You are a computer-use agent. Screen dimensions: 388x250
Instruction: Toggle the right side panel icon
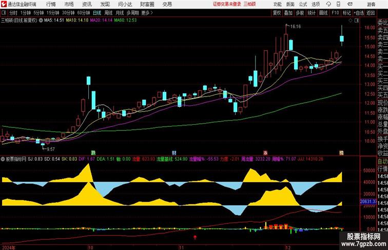click(x=357, y=21)
